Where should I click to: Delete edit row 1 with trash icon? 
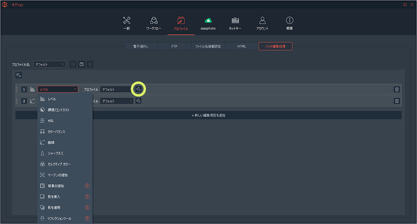point(397,89)
